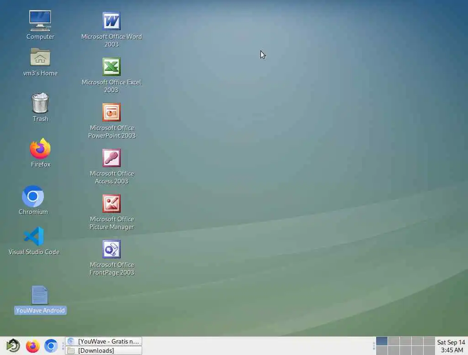The height and width of the screenshot is (355, 468).
Task: Open the start menu launcher in taskbar
Action: click(13, 346)
